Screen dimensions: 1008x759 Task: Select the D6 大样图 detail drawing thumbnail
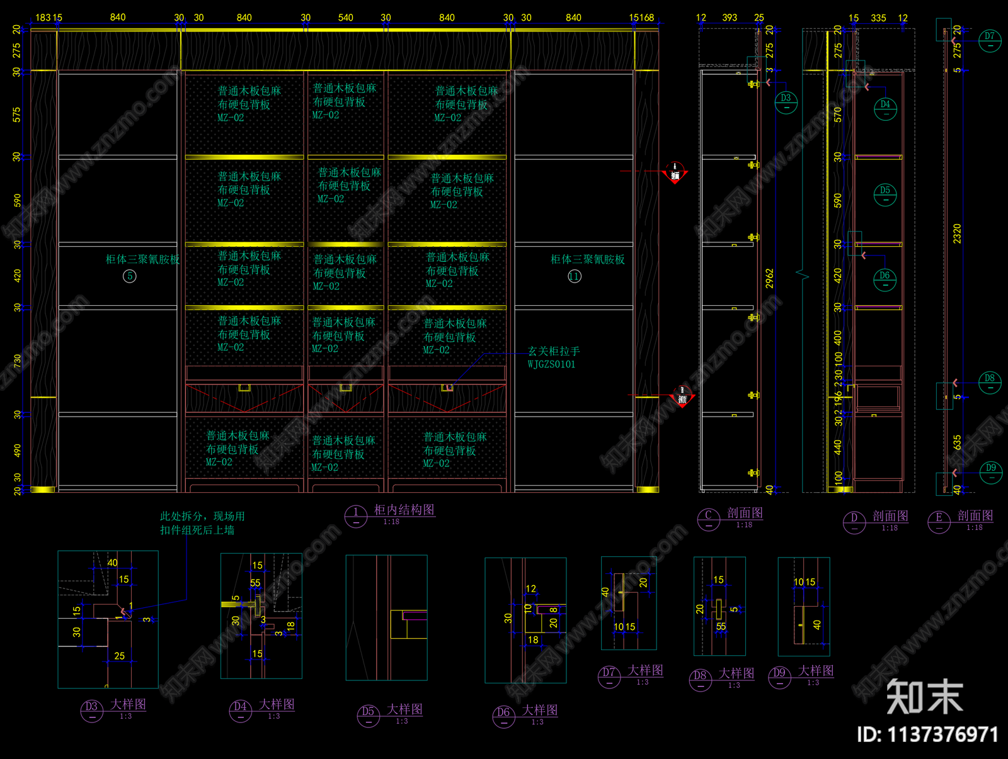coord(525,621)
